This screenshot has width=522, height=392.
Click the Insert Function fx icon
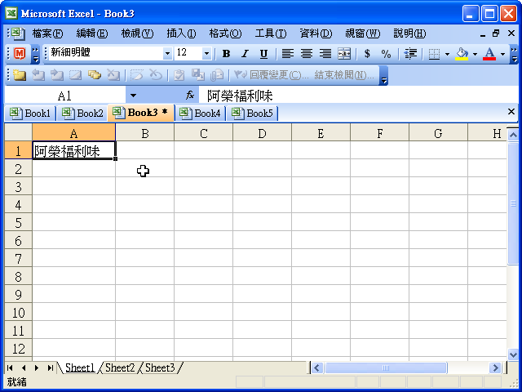click(190, 96)
